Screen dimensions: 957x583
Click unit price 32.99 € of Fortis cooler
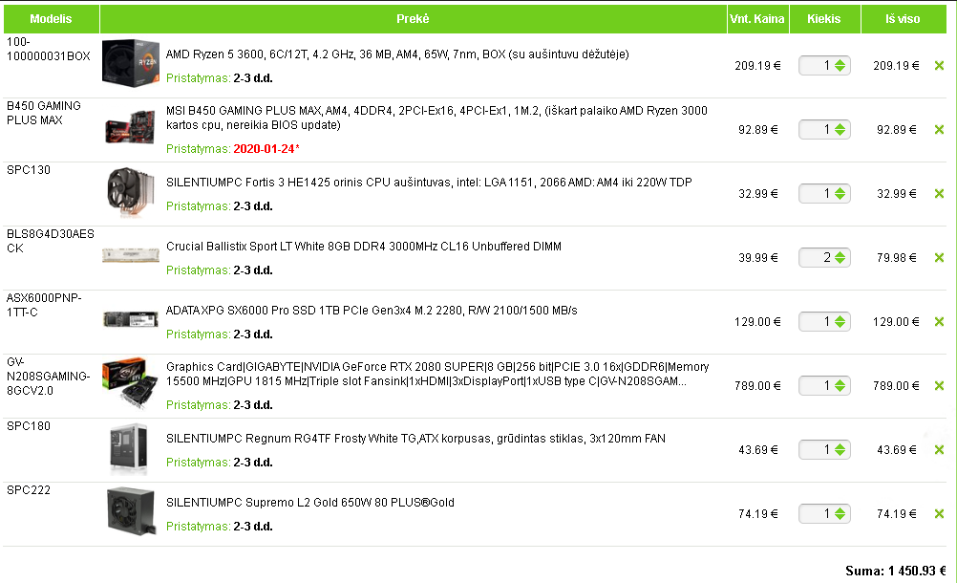click(x=758, y=194)
